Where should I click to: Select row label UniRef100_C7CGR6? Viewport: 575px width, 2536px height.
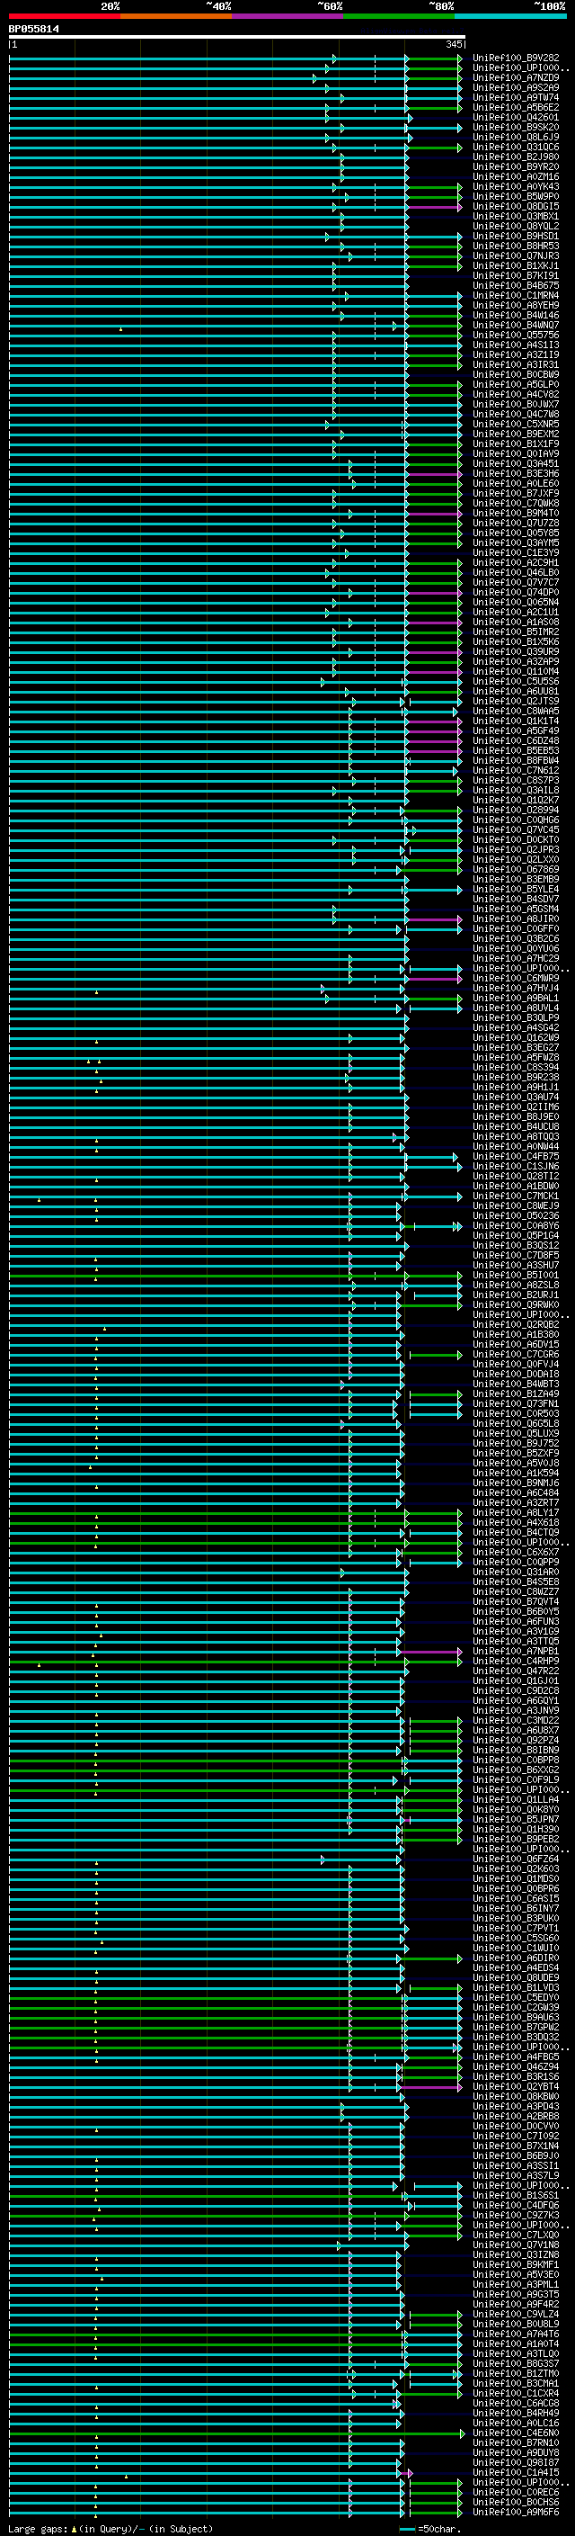(516, 1354)
